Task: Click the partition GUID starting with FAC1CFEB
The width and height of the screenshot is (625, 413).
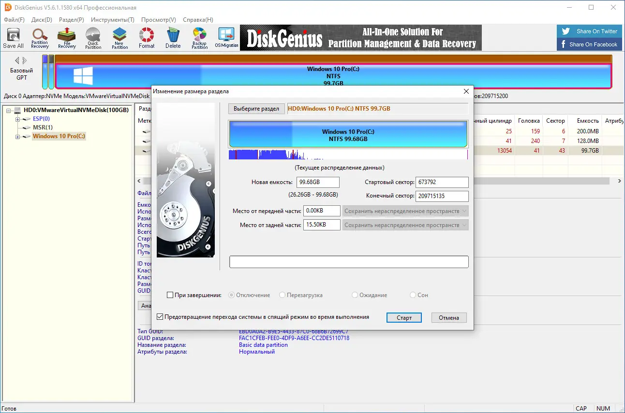Action: point(294,338)
